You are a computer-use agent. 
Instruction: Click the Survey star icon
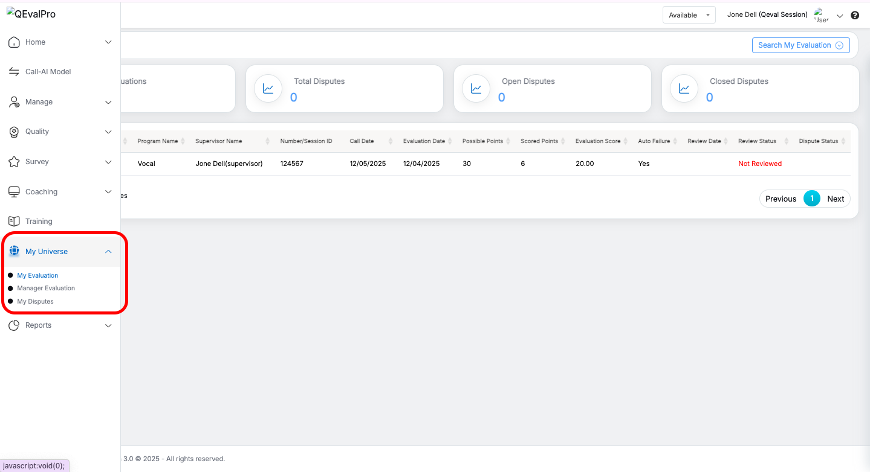(14, 162)
